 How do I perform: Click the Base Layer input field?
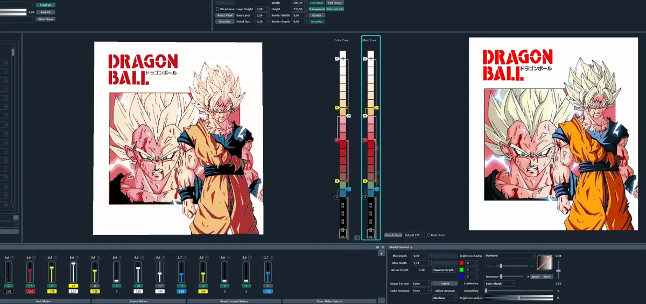pyautogui.click(x=262, y=15)
